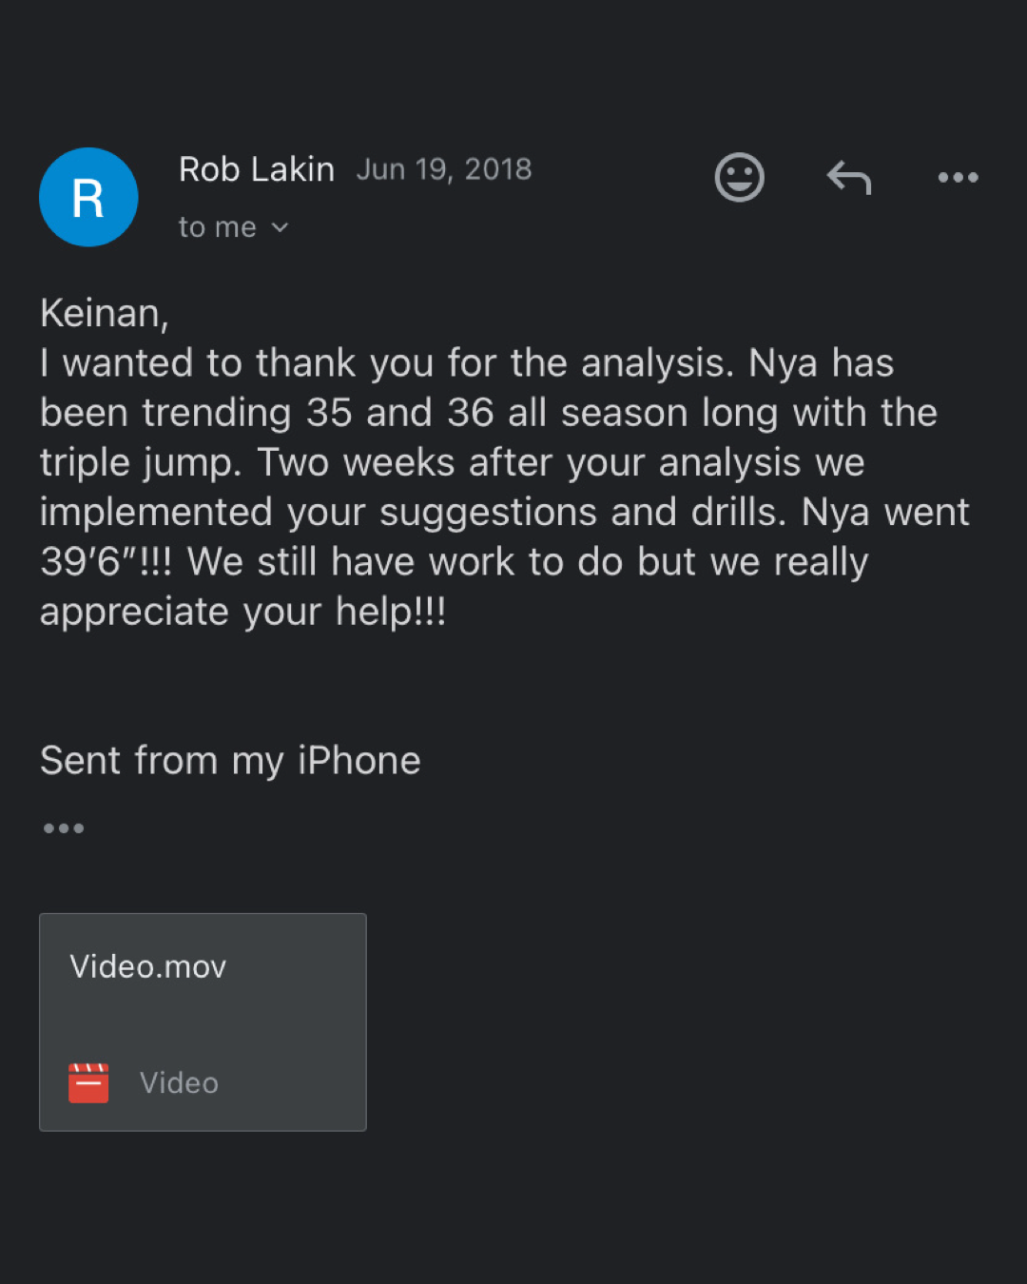Screen dimensions: 1027x1284
Task: Open sender name Rob Lakin
Action: point(257,169)
